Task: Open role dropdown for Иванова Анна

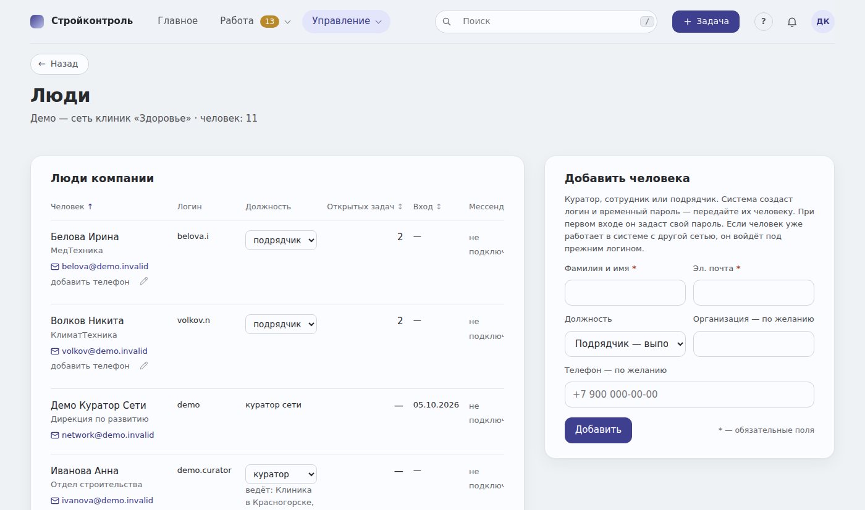Action: pos(281,474)
